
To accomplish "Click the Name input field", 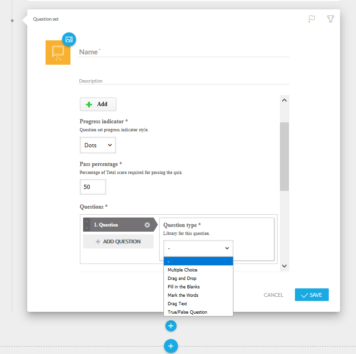I will [184, 52].
